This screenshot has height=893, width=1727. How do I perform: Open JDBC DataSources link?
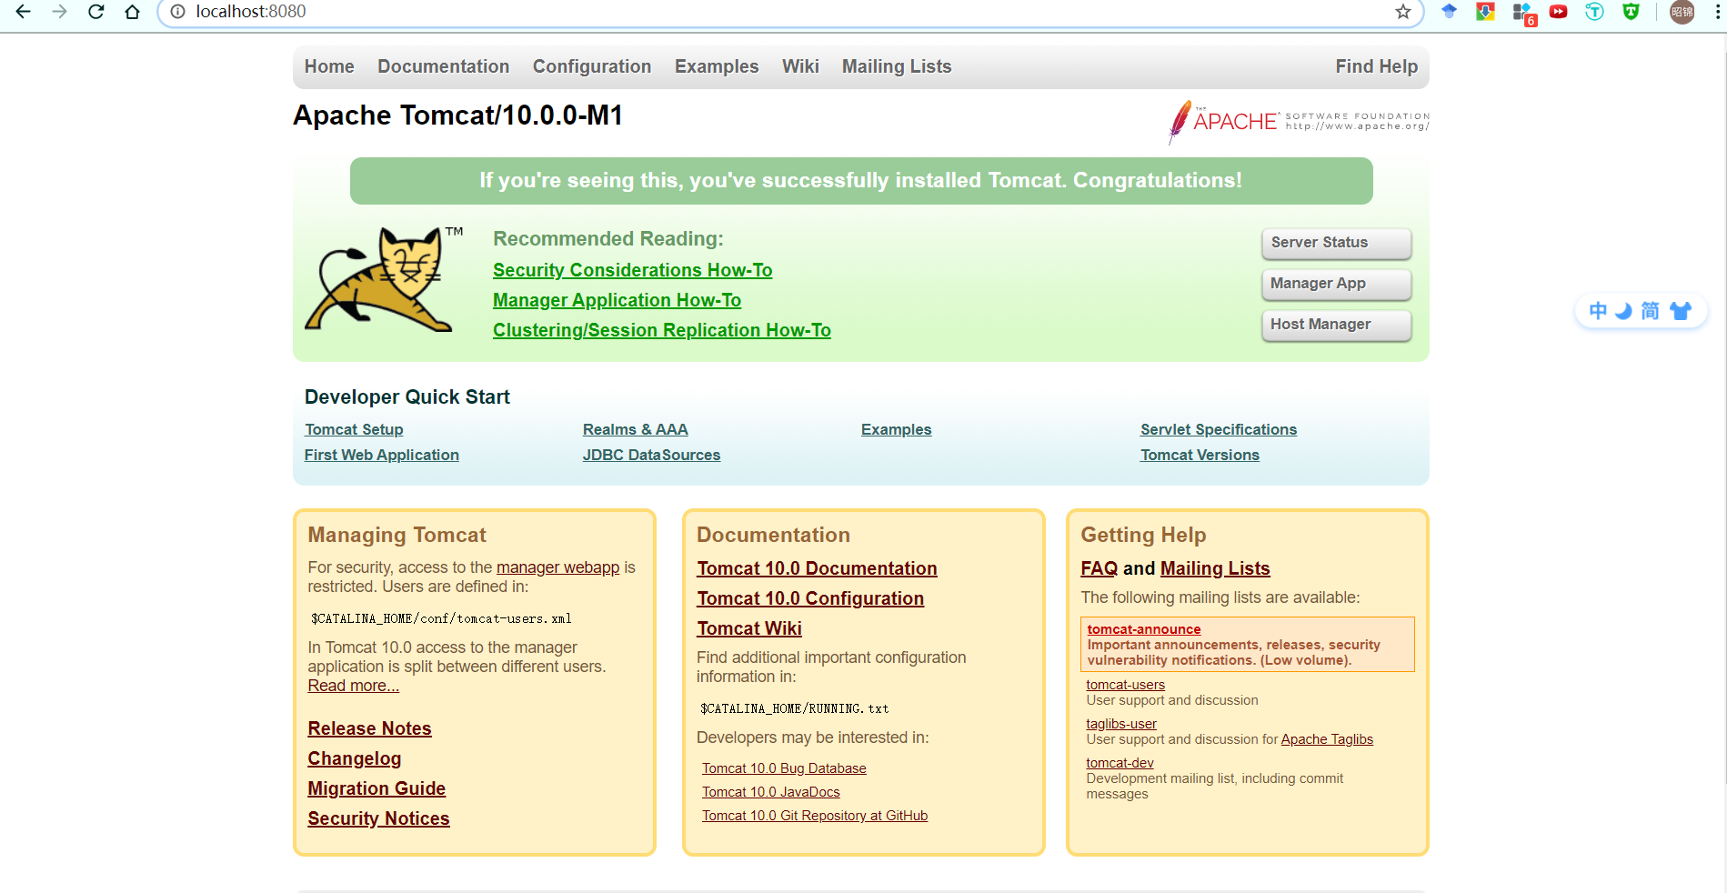[x=651, y=455]
